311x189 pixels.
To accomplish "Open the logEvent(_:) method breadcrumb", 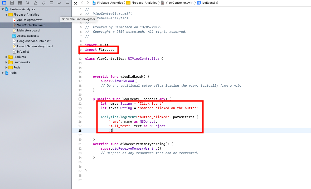I will tap(208, 3).
